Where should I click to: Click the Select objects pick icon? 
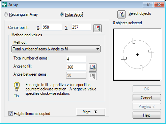click(121, 14)
